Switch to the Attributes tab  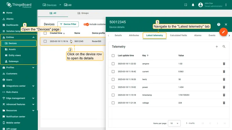[x=134, y=35]
